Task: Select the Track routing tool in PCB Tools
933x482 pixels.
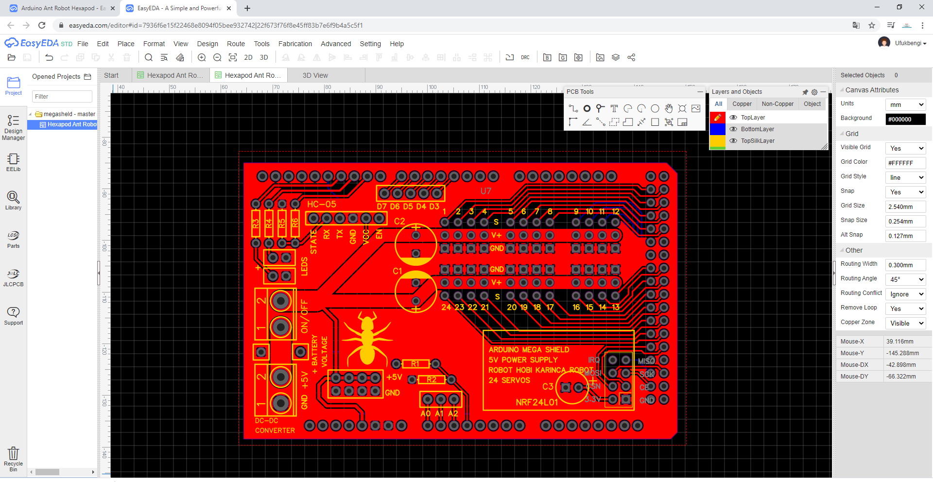Action: (573, 108)
